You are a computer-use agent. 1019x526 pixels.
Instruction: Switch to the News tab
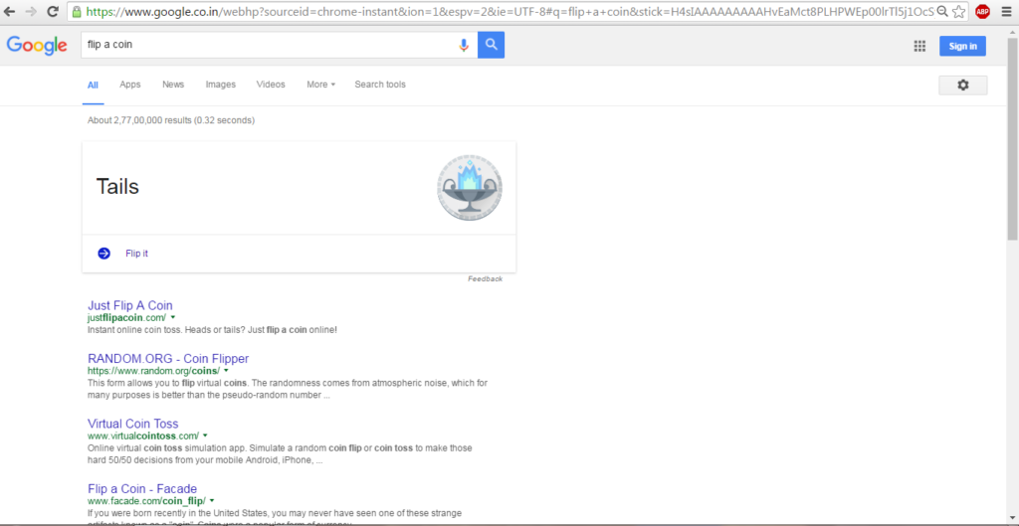click(x=173, y=85)
